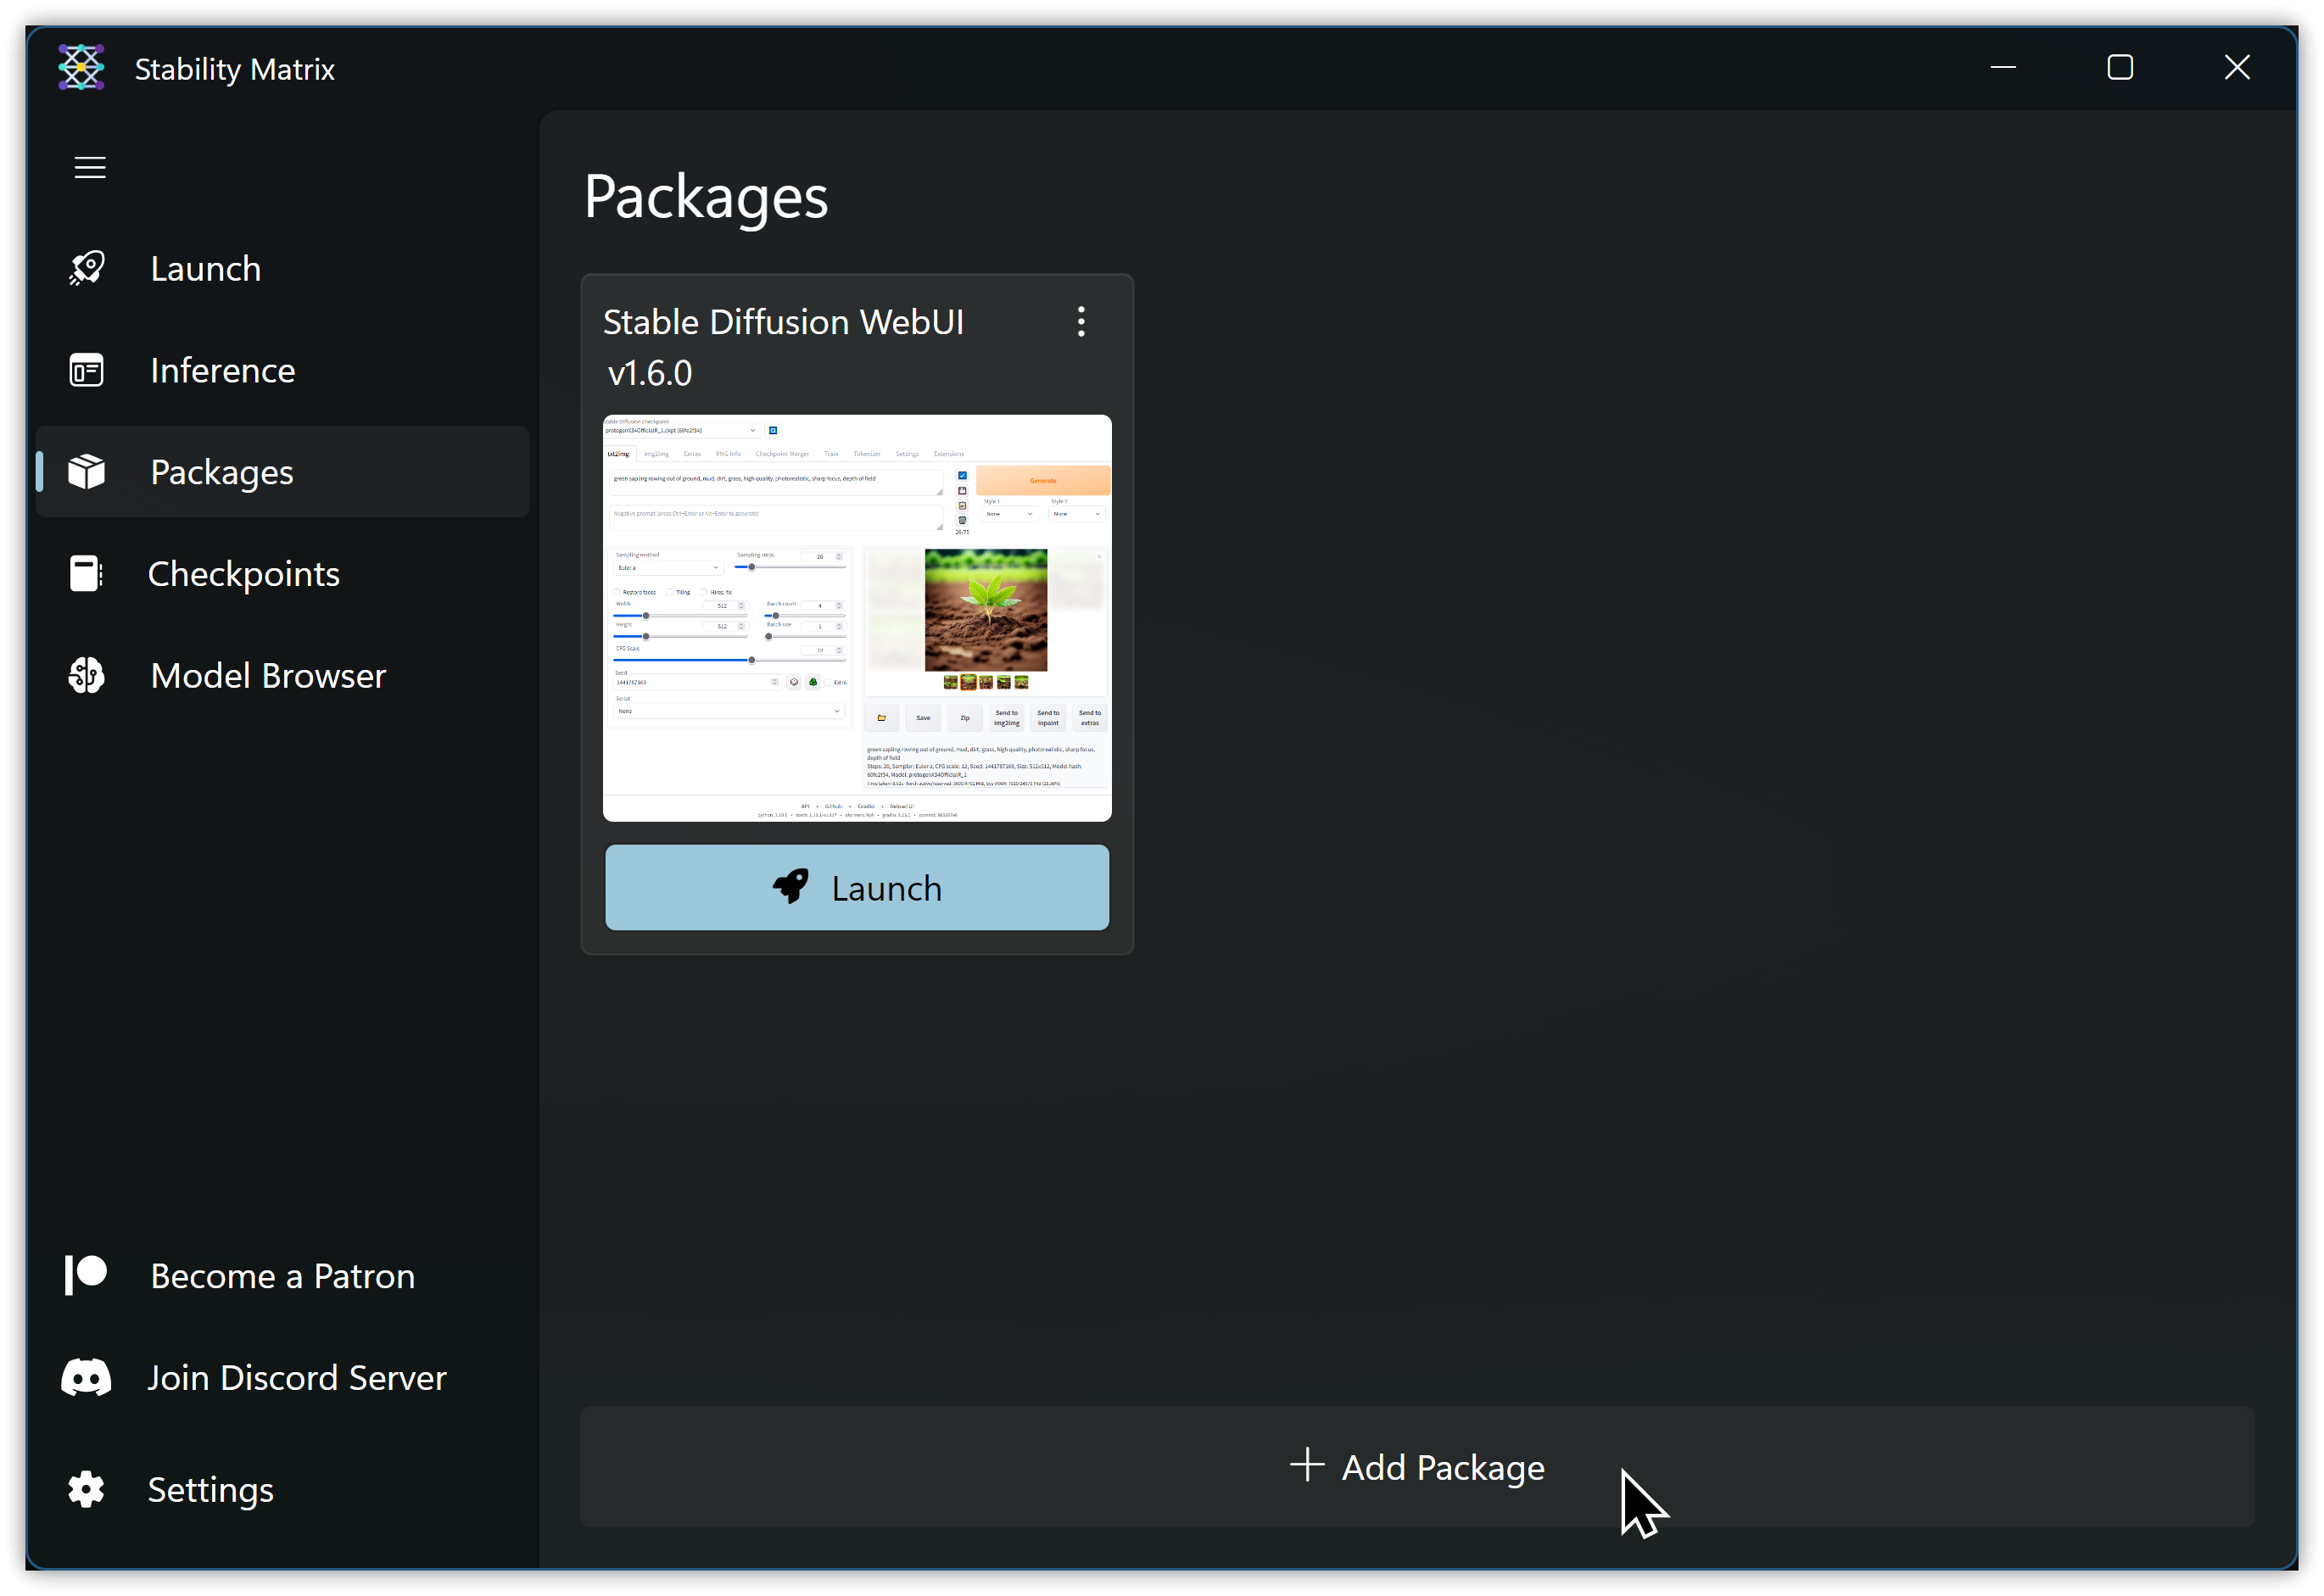Click the Stability Matrix app logo
2324x1596 pixels.
point(81,68)
